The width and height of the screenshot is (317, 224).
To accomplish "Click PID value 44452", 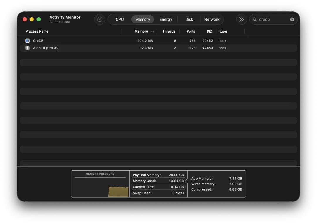I will (x=208, y=40).
